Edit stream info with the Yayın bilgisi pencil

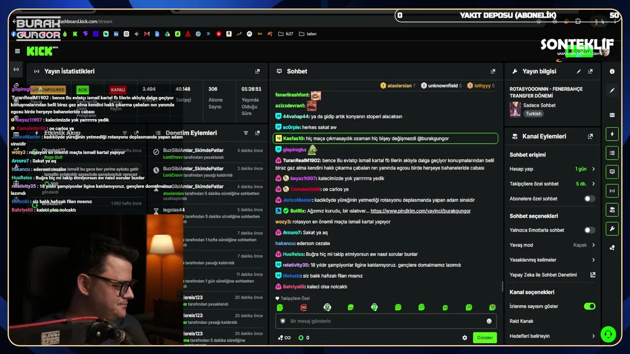tap(579, 71)
